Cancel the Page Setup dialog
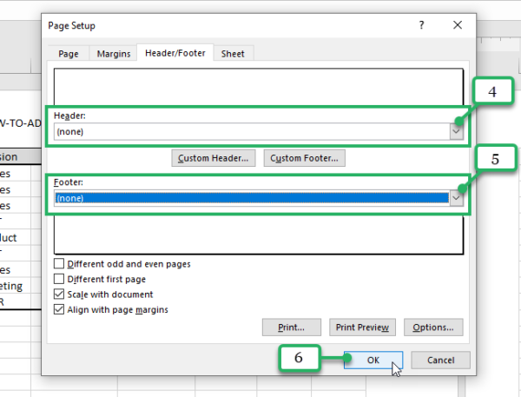 click(440, 361)
